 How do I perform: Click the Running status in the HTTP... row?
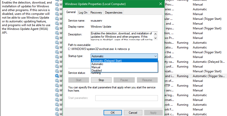[183, 86]
